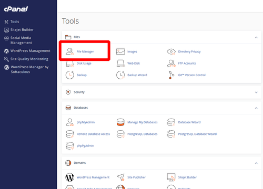Open the Backup link
The width and height of the screenshot is (263, 189).
click(x=82, y=75)
